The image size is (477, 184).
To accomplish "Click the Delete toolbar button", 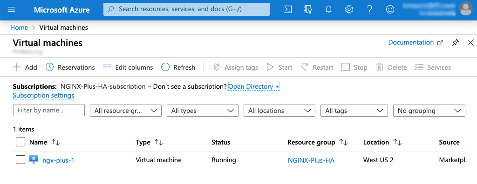I will (391, 67).
